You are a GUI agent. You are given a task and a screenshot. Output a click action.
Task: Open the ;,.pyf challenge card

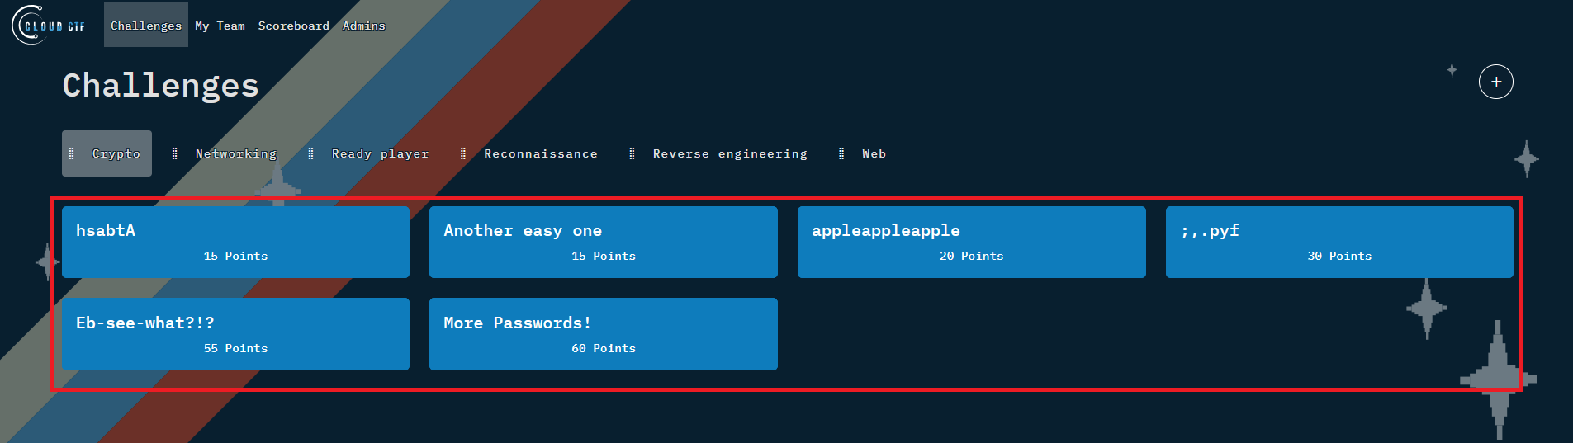[x=1339, y=242]
